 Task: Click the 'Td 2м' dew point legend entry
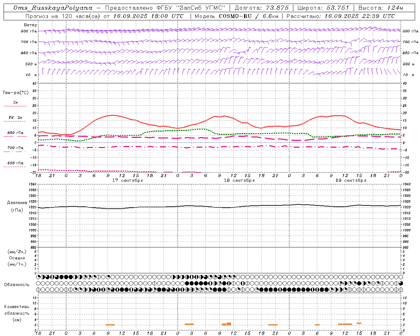click(x=15, y=117)
